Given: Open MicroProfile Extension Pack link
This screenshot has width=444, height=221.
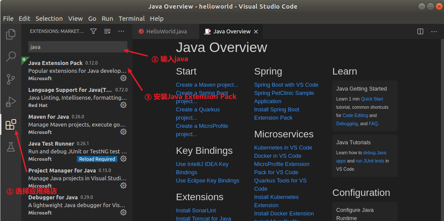Looking at the screenshot, I should tap(282, 168).
